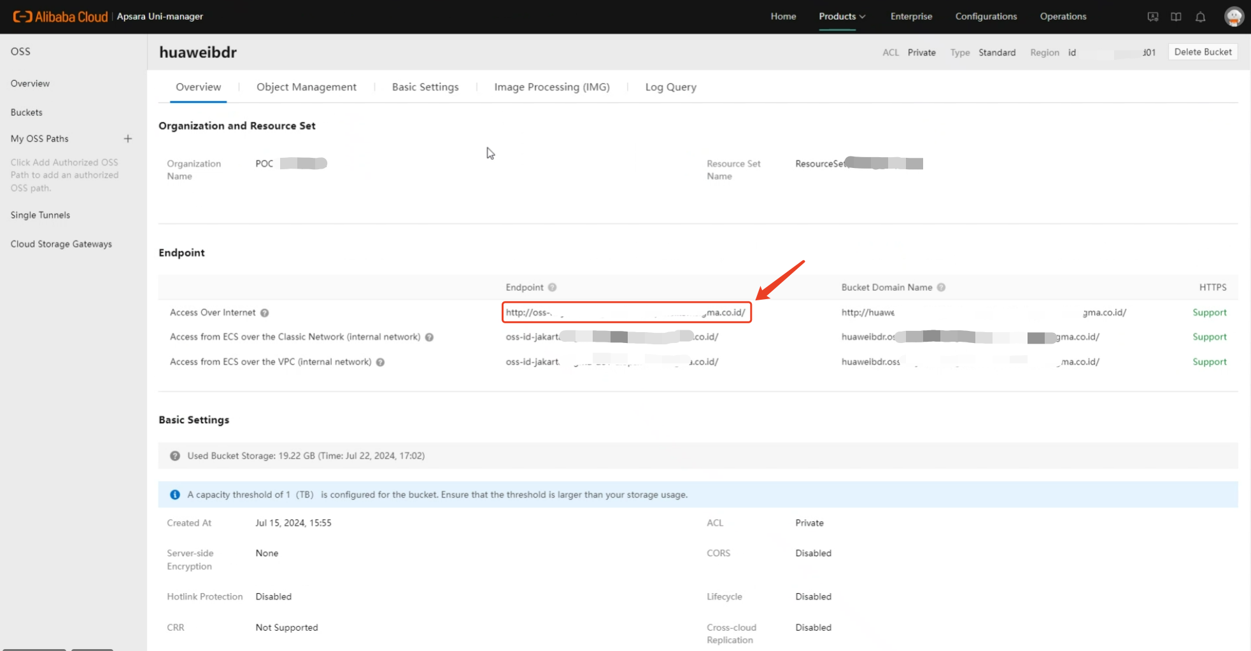Click the Private value under Basic Settings
The height and width of the screenshot is (651, 1251).
[x=809, y=523]
